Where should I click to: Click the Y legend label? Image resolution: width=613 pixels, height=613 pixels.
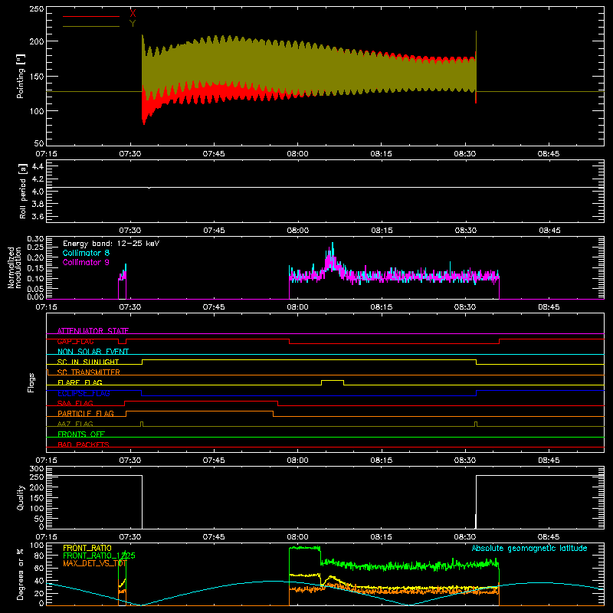click(x=133, y=24)
